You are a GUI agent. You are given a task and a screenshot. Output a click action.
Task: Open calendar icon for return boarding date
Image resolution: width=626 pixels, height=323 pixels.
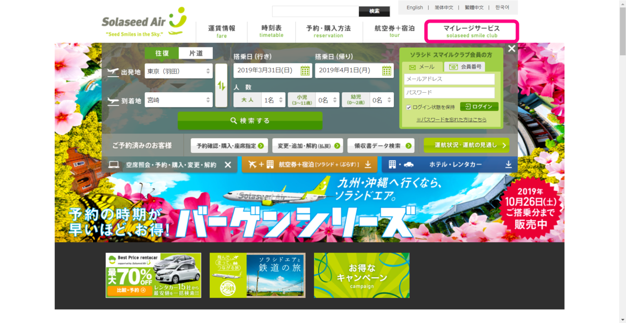pyautogui.click(x=387, y=71)
